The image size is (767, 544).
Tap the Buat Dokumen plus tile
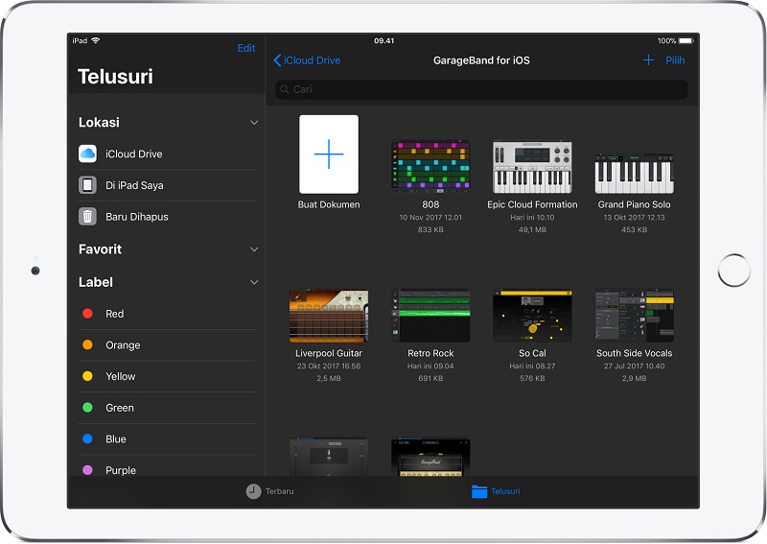coord(329,154)
